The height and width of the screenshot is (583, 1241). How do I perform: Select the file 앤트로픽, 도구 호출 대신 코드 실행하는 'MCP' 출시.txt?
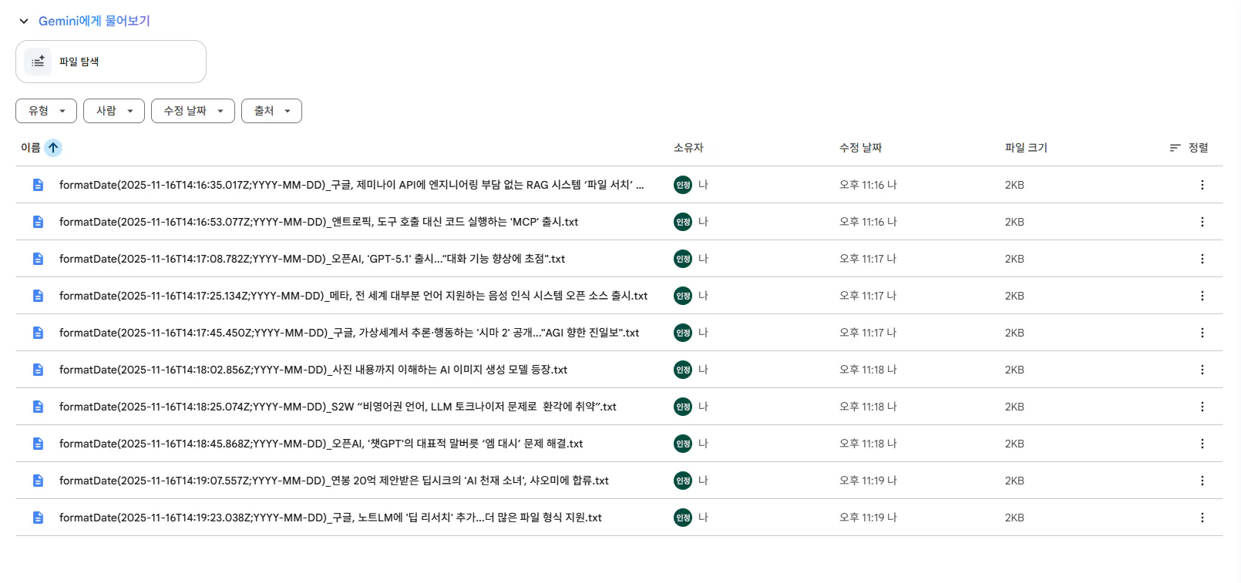(318, 222)
